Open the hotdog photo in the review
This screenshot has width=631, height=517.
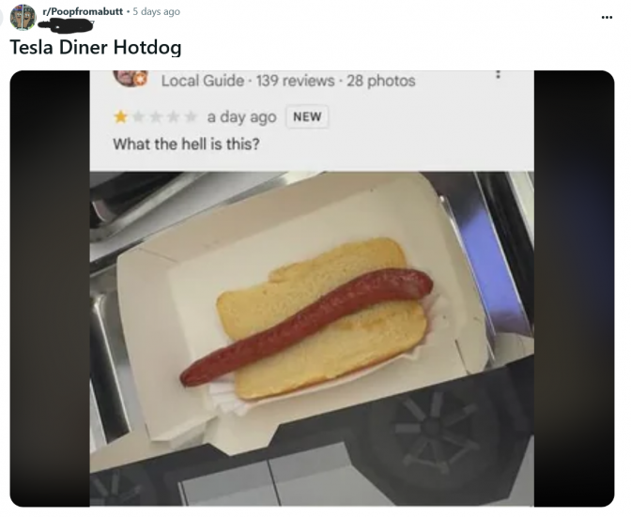coord(312,339)
